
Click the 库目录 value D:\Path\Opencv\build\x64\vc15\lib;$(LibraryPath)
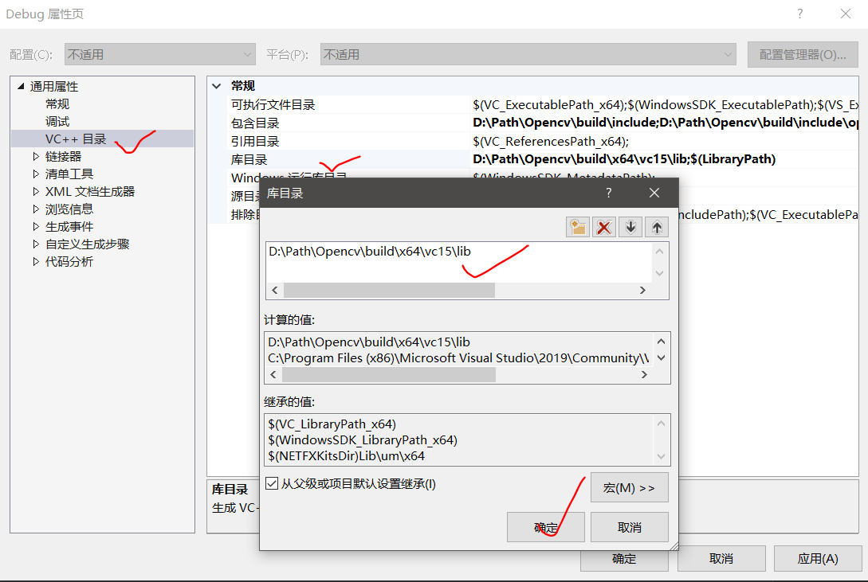[624, 159]
